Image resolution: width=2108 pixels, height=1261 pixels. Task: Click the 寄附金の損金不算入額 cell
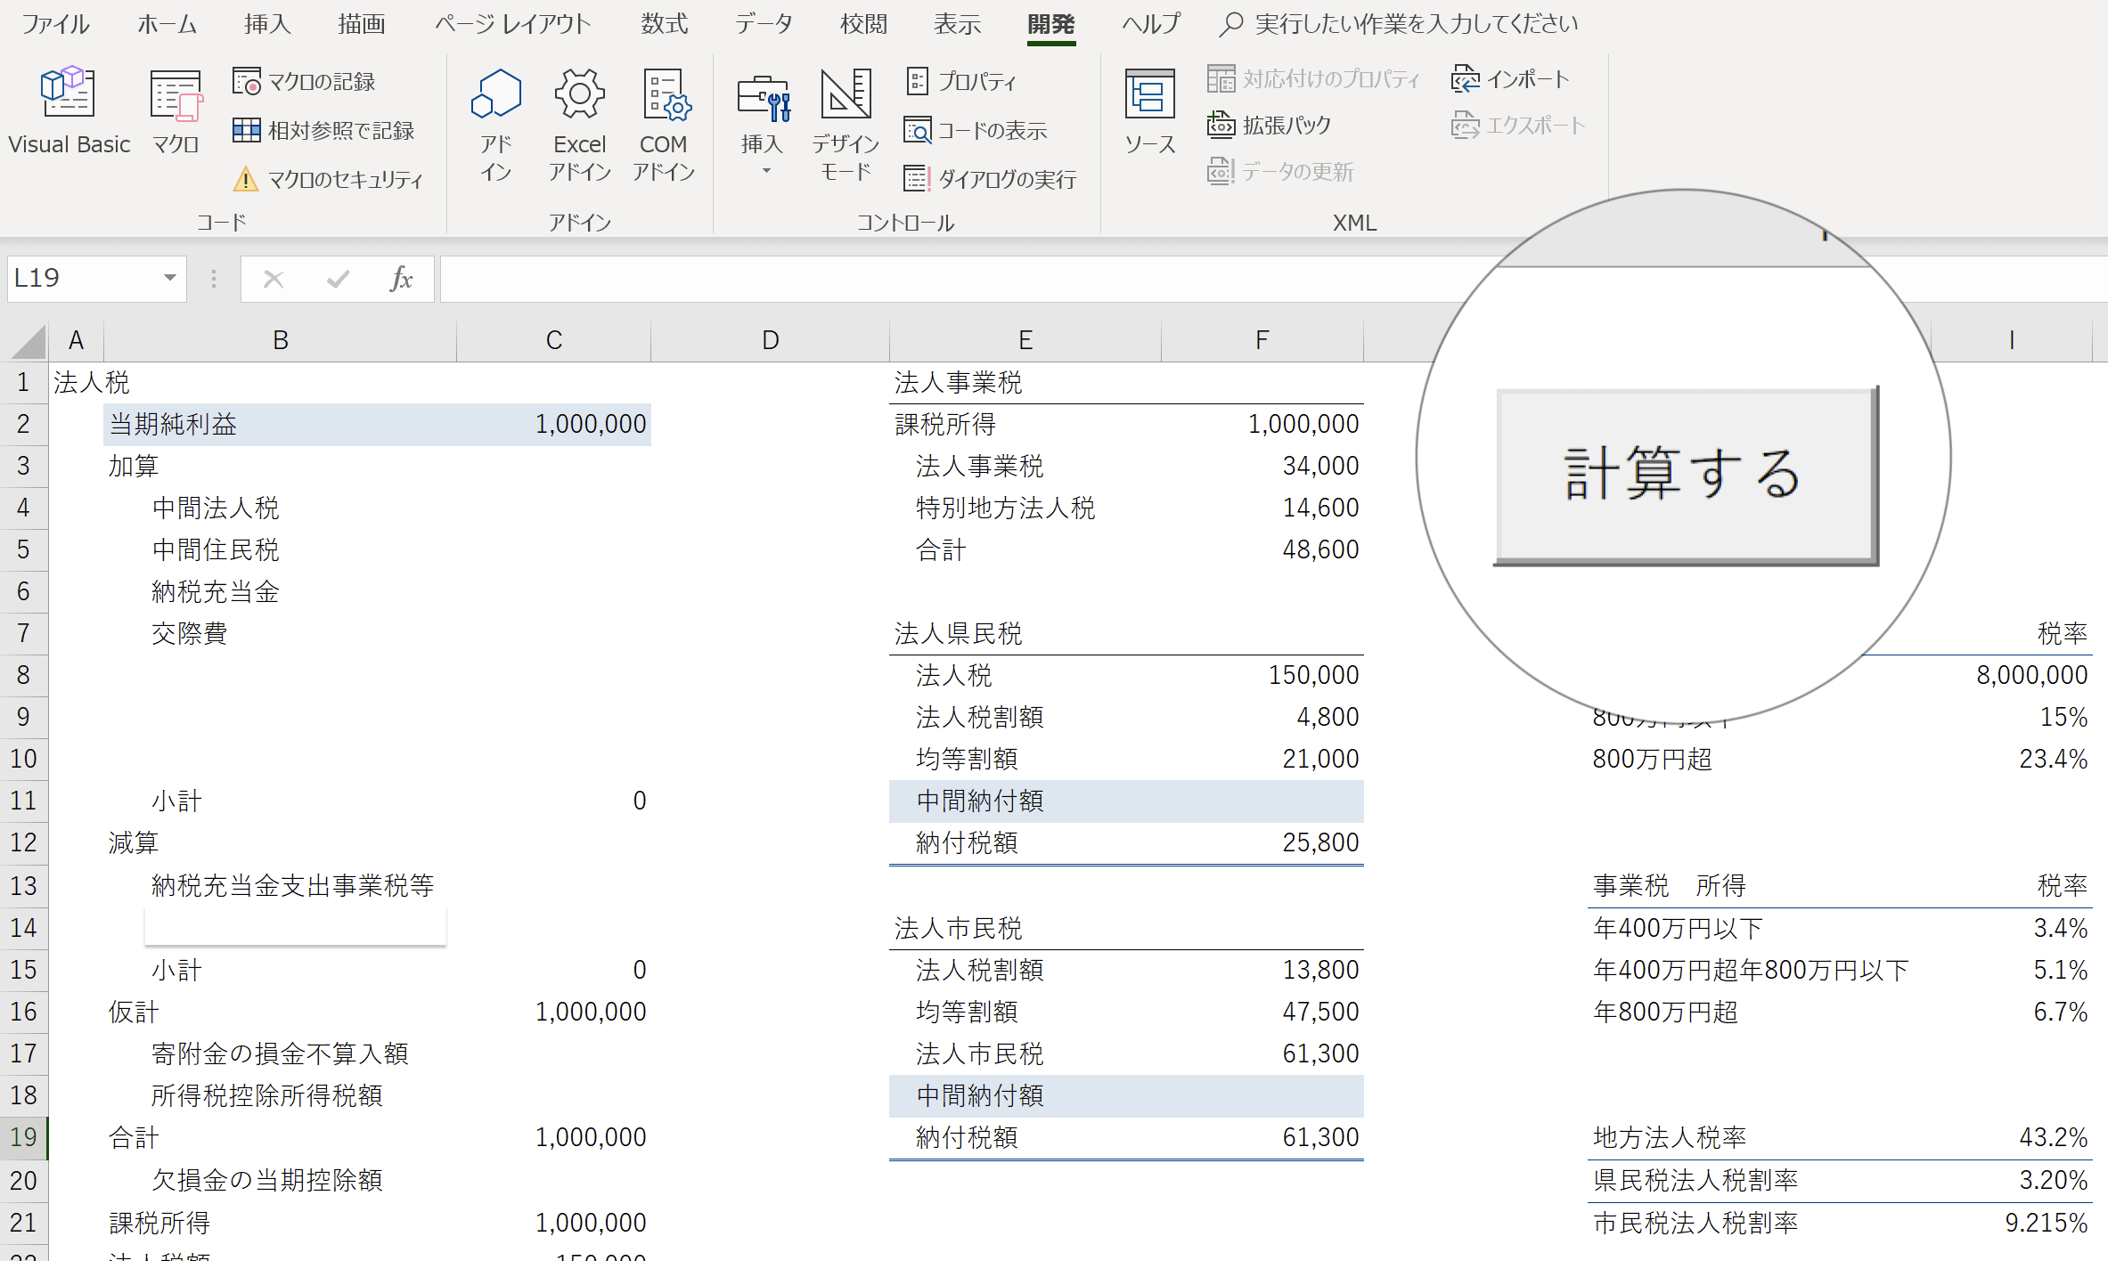[x=280, y=1054]
